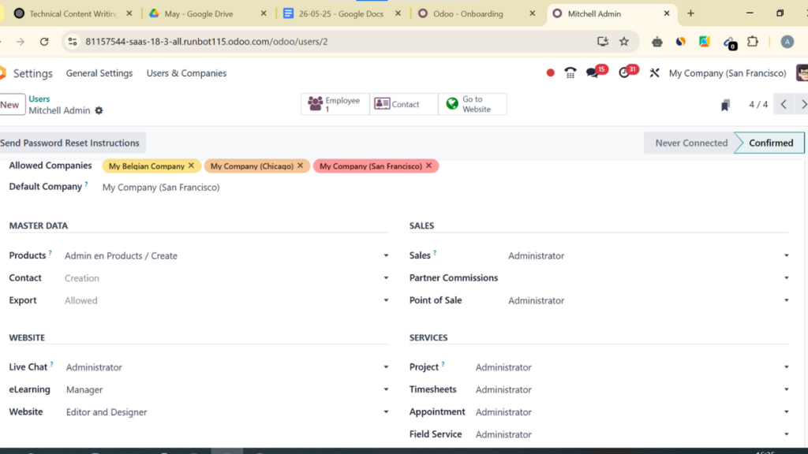This screenshot has height=454, width=808.
Task: Open conversations icon with 15 badge
Action: 593,73
